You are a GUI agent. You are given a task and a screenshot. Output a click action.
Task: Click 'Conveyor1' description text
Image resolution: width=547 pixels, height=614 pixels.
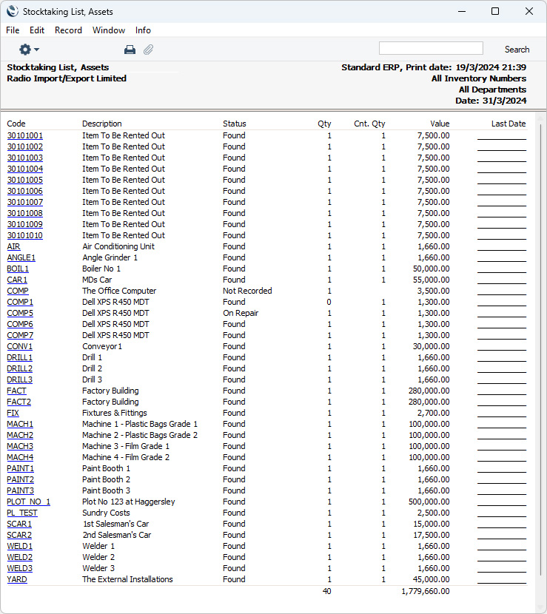coord(102,346)
